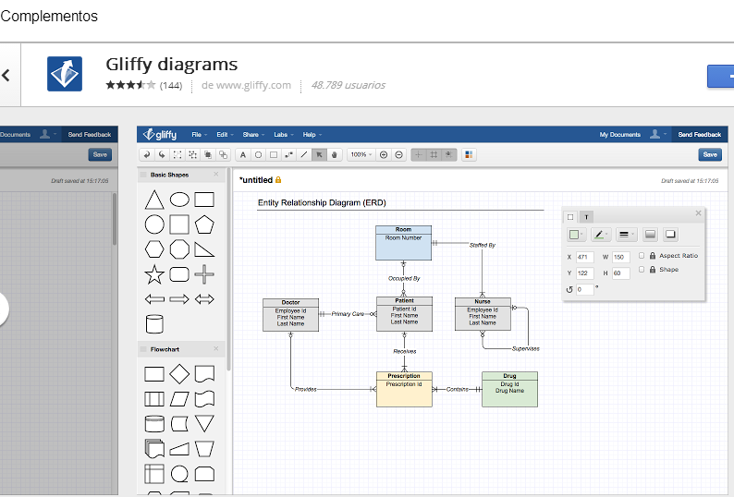Open the Share menu
The width and height of the screenshot is (734, 497).
pyautogui.click(x=253, y=134)
